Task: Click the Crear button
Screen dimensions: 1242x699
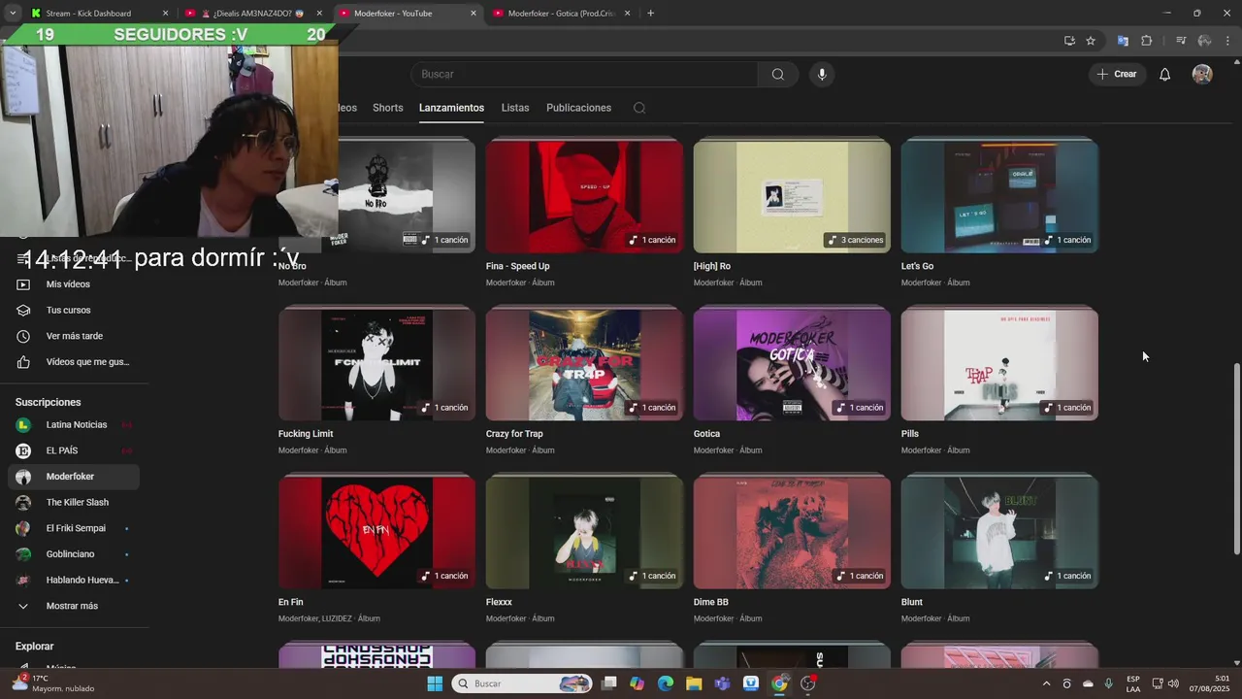Action: click(1117, 75)
